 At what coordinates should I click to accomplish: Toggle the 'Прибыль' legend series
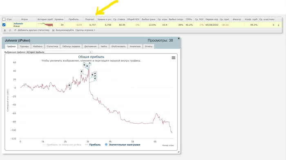tap(93, 144)
